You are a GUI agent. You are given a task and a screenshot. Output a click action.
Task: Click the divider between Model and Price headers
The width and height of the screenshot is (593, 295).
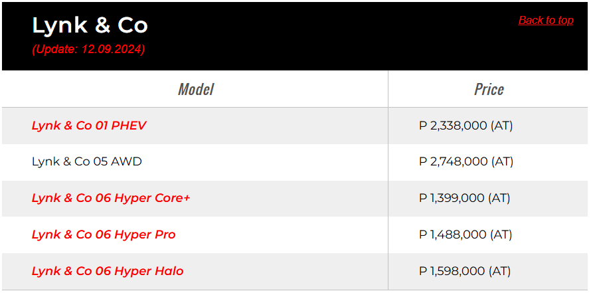coord(388,89)
